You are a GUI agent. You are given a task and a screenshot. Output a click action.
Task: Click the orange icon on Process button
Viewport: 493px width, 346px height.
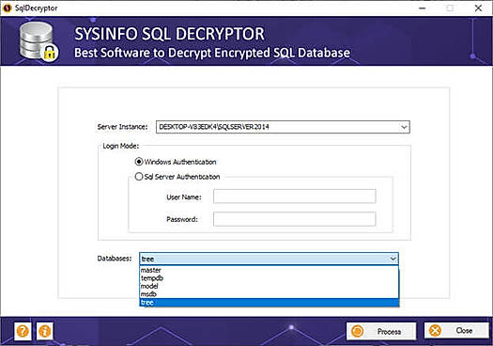(357, 331)
